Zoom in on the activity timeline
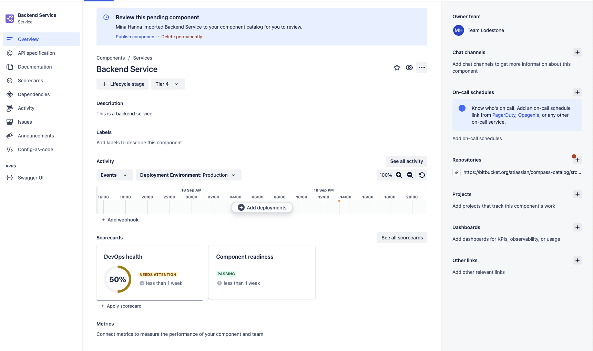 [399, 175]
